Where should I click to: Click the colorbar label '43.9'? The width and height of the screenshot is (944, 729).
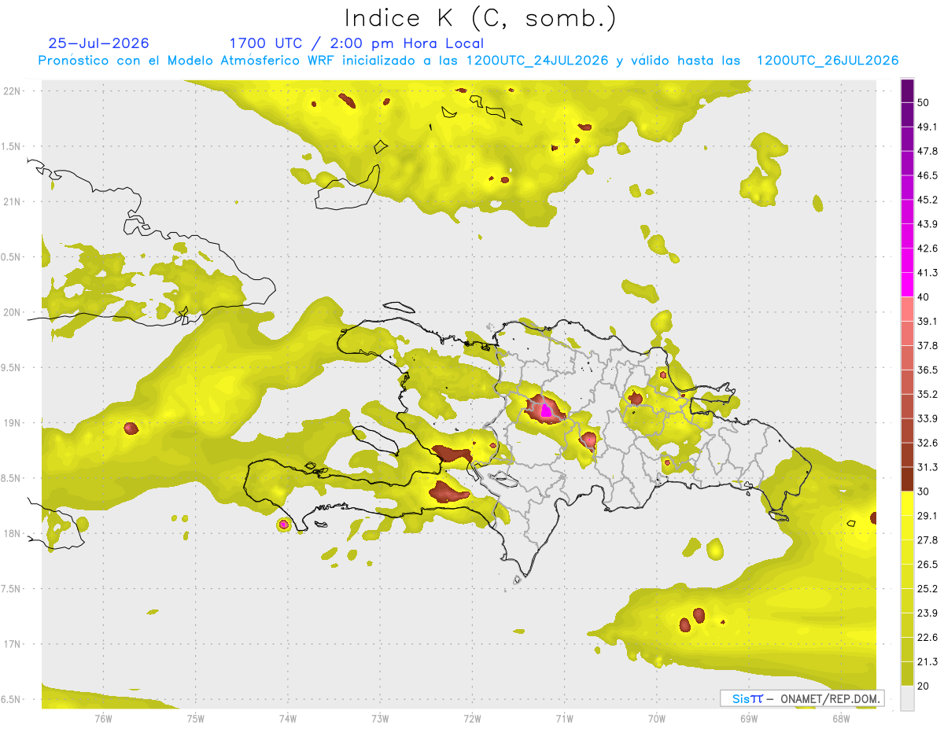(927, 224)
